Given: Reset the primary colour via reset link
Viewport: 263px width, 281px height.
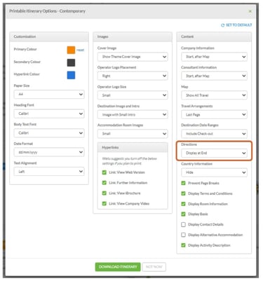Looking at the screenshot, I should [80, 50].
